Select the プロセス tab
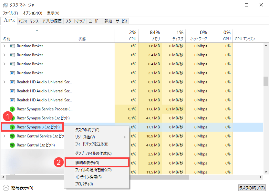The image size is (269, 196). (9, 21)
